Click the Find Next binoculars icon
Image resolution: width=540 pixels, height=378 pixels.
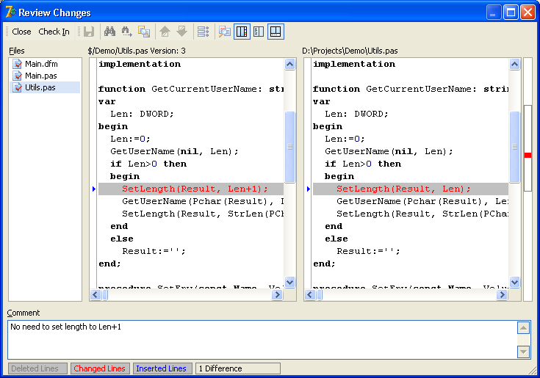point(127,32)
